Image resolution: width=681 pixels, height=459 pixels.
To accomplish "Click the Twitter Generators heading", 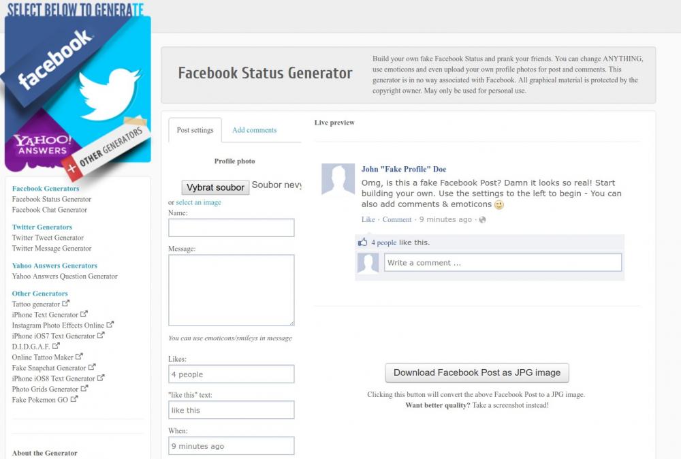I will [42, 227].
